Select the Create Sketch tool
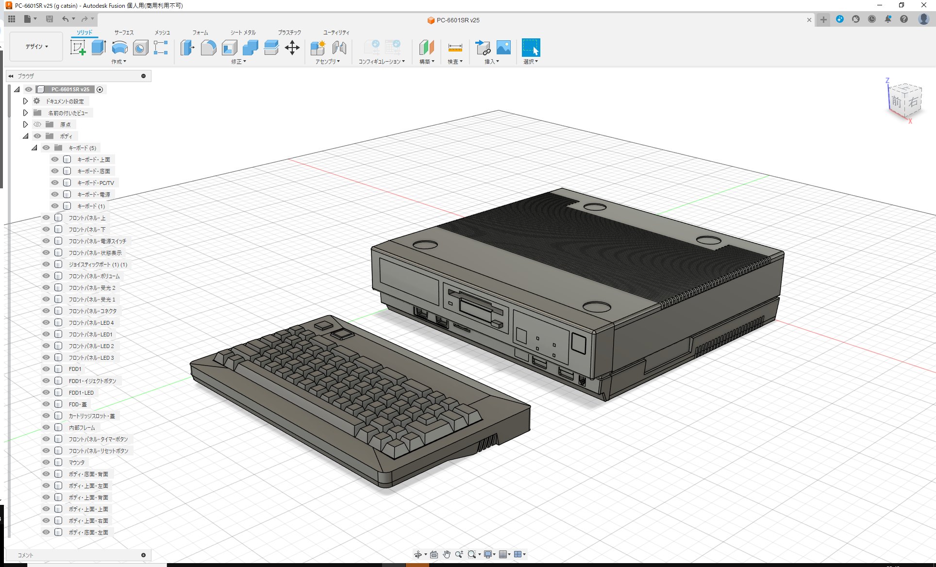Screen dimensions: 936x567 click(x=78, y=48)
